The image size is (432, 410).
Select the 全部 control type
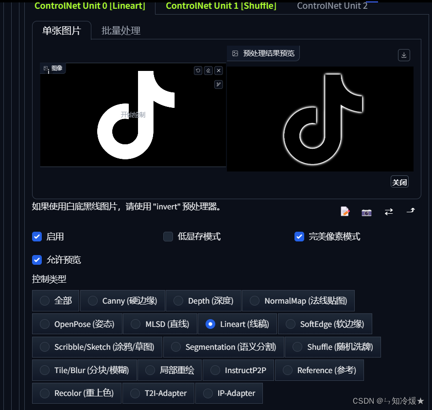[56, 301]
